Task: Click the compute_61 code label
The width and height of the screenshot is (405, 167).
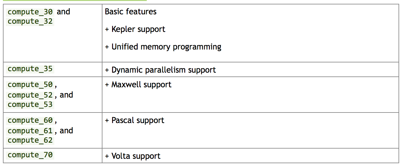Action: click(30, 131)
